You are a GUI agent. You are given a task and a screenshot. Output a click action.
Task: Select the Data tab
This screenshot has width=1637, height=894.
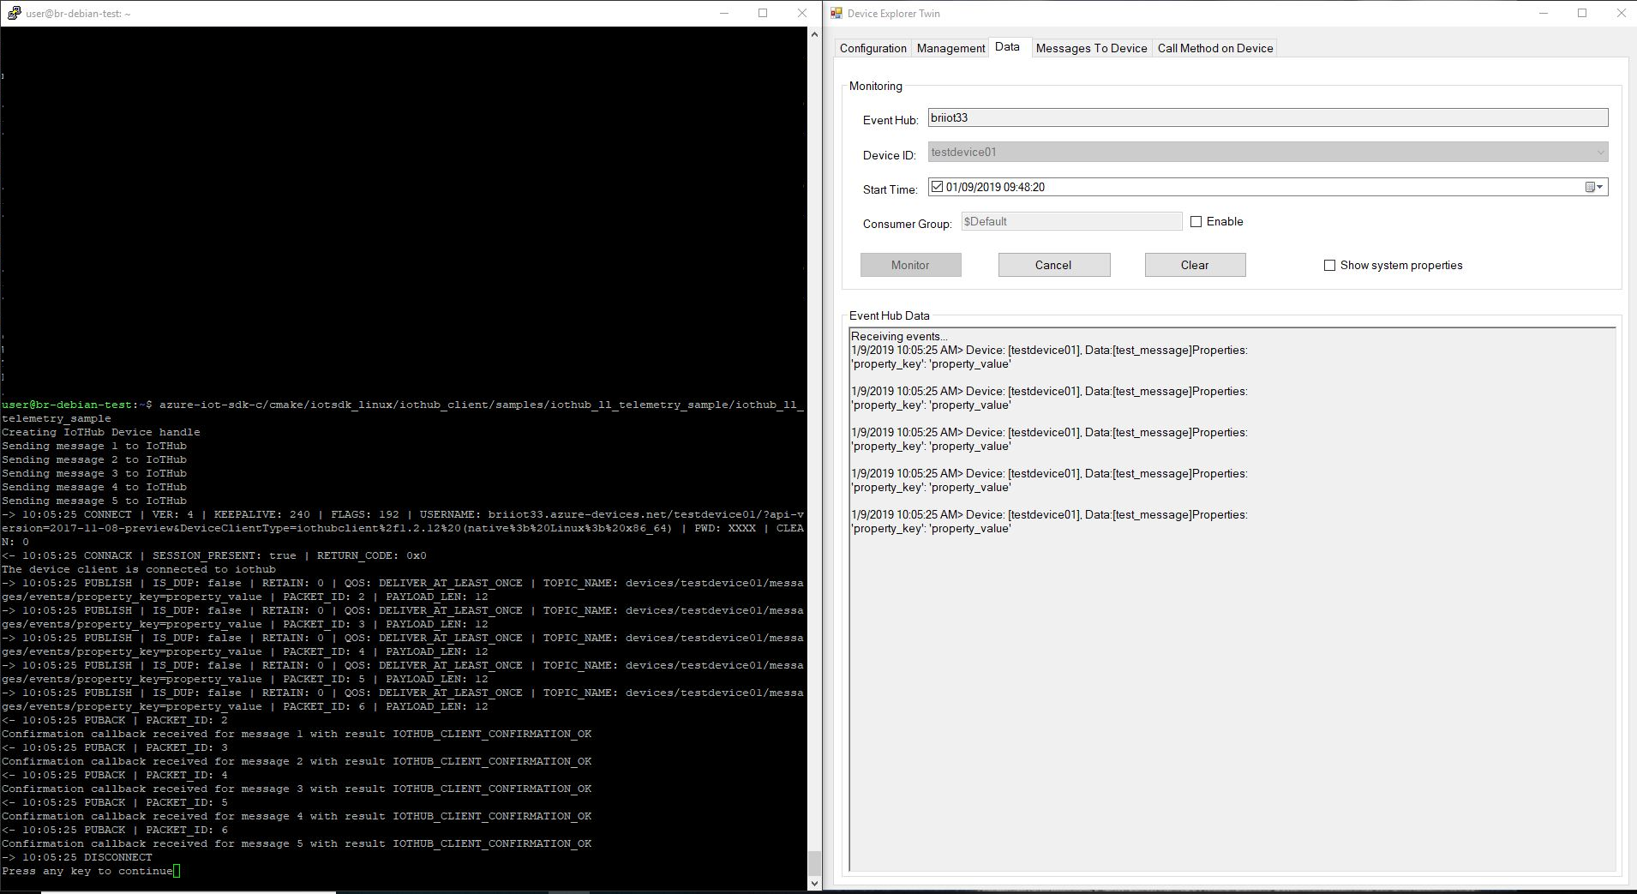click(1007, 47)
